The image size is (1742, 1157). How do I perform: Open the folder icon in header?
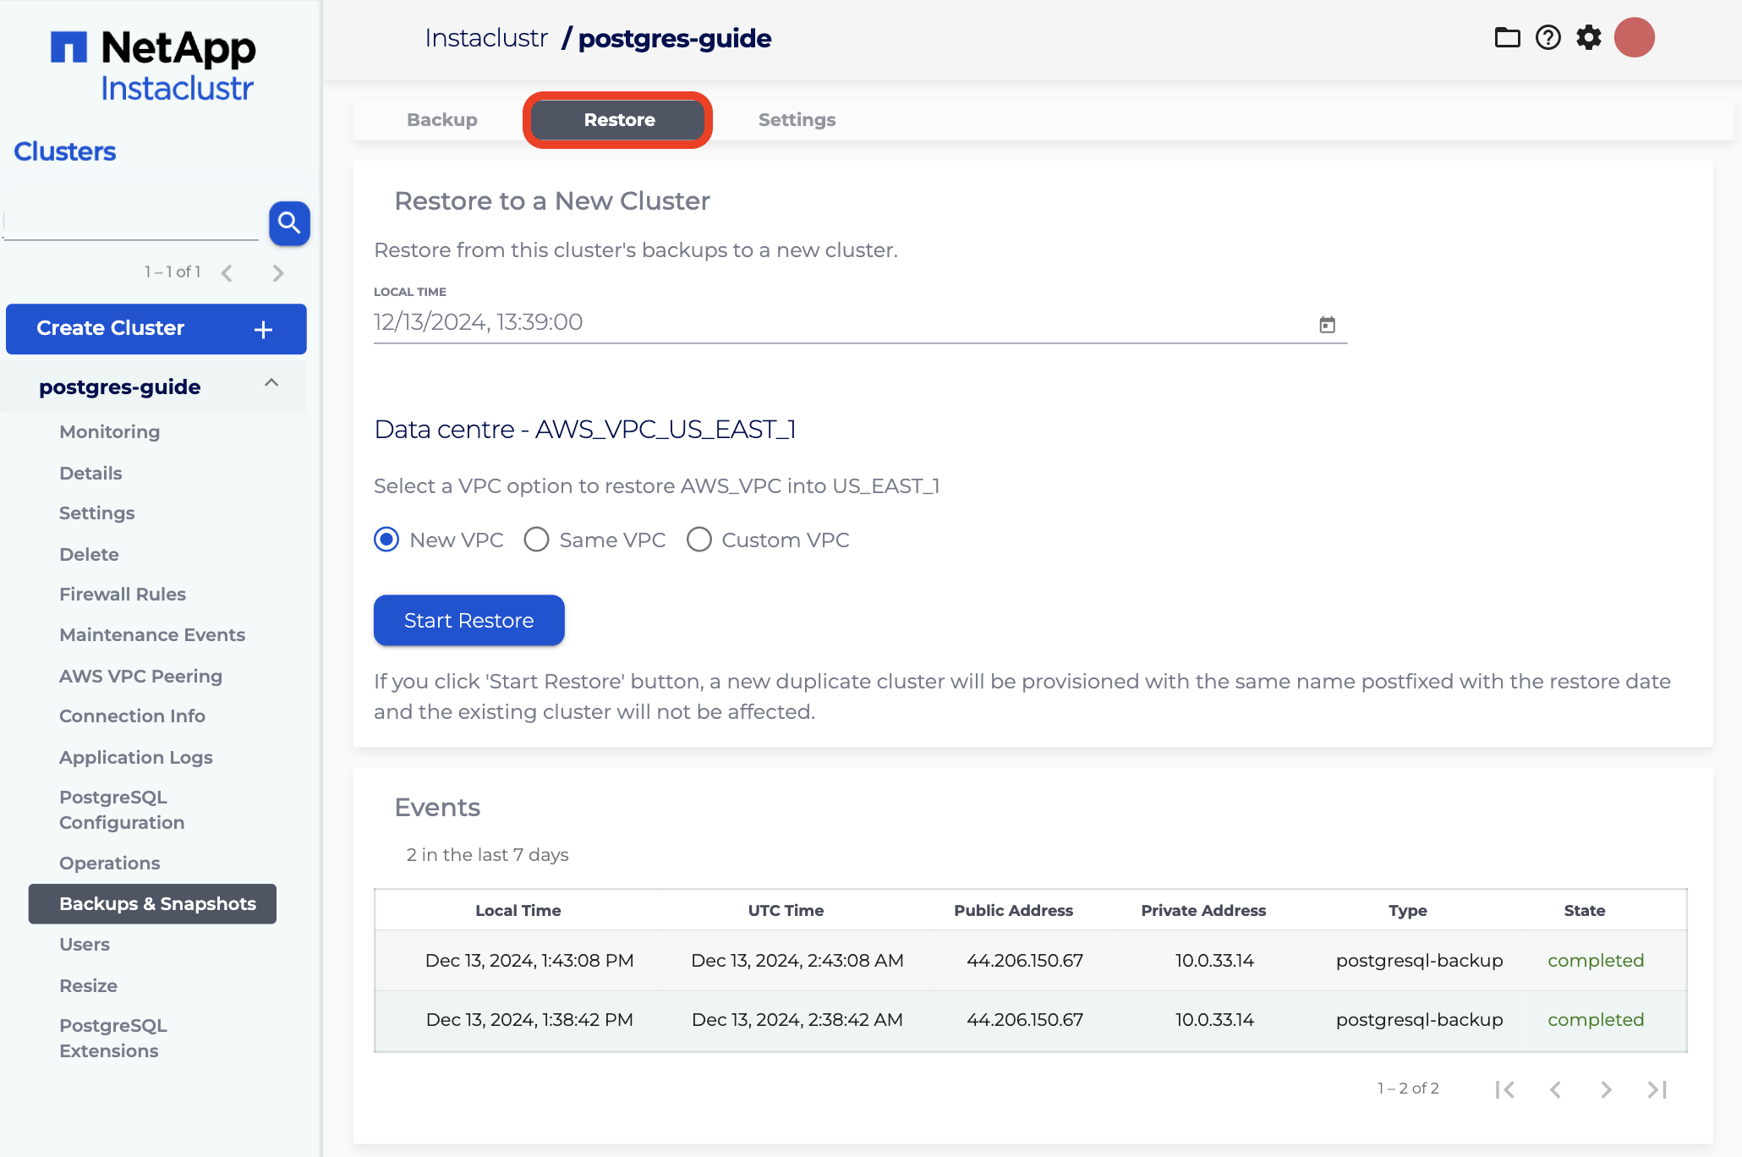tap(1507, 38)
